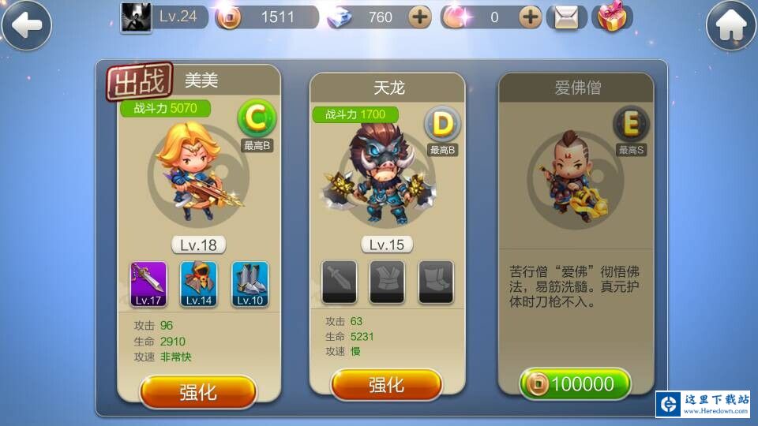Click 强化 button under 天龙

point(386,385)
